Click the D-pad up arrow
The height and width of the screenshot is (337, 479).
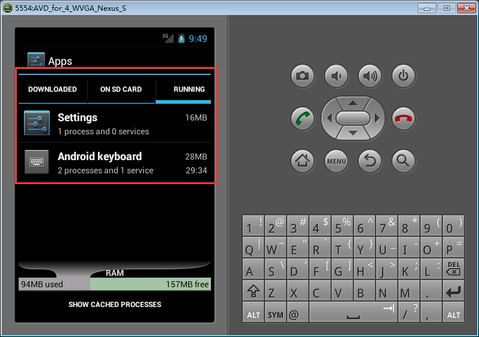click(353, 103)
